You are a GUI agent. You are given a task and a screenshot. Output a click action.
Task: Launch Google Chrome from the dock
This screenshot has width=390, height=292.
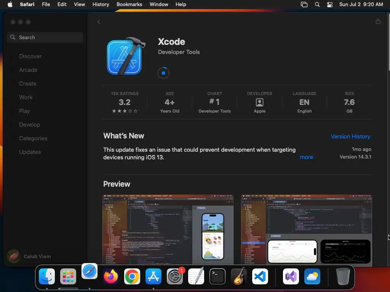132,276
